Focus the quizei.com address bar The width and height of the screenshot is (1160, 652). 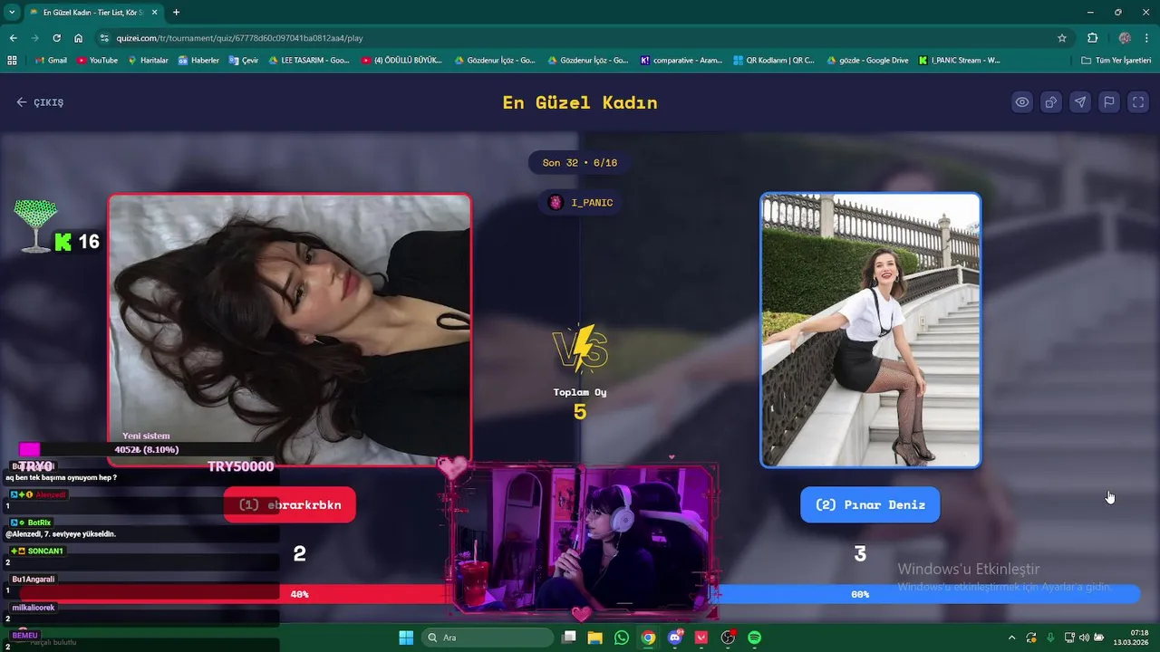point(580,38)
